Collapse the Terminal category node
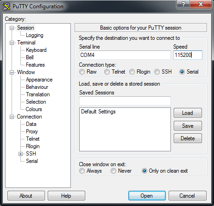The height and width of the screenshot is (206, 214). [x=12, y=43]
